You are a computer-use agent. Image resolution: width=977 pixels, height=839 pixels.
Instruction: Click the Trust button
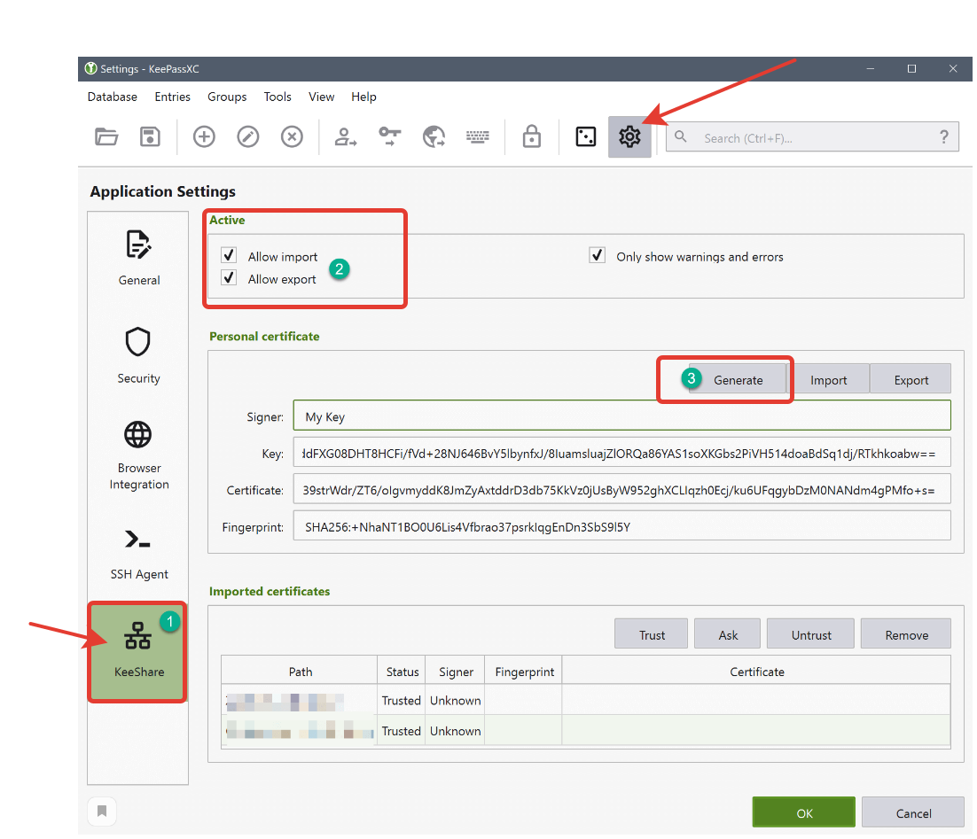(x=652, y=634)
